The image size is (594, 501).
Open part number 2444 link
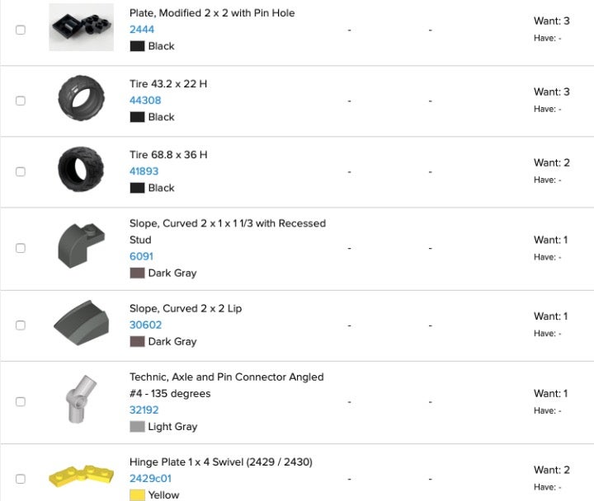click(142, 30)
